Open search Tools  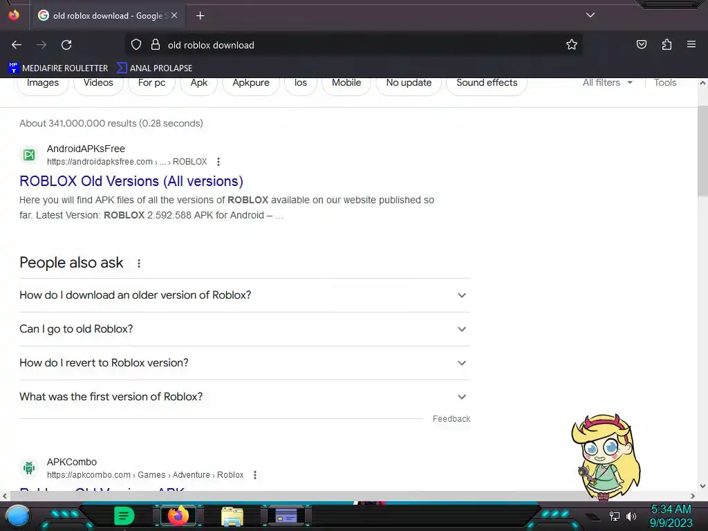[665, 83]
